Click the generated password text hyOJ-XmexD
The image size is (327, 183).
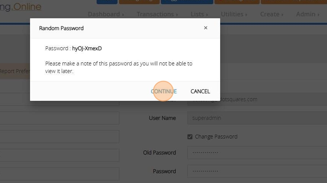point(87,48)
